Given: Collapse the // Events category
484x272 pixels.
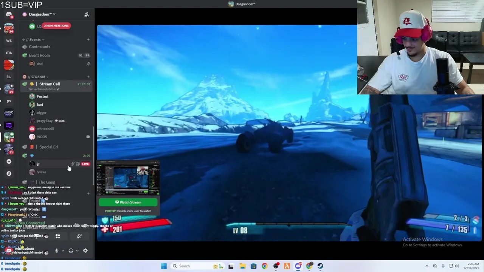Looking at the screenshot, I should click(33, 39).
